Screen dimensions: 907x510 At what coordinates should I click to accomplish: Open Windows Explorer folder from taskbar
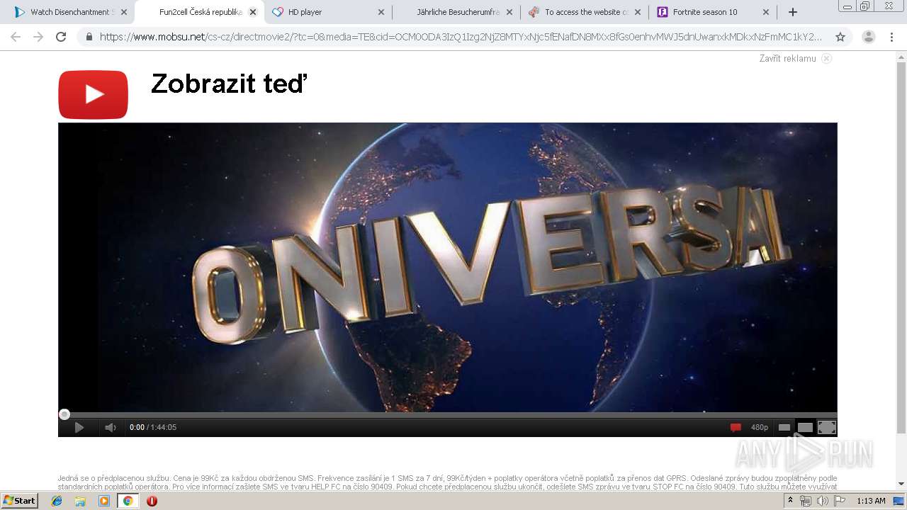point(80,501)
